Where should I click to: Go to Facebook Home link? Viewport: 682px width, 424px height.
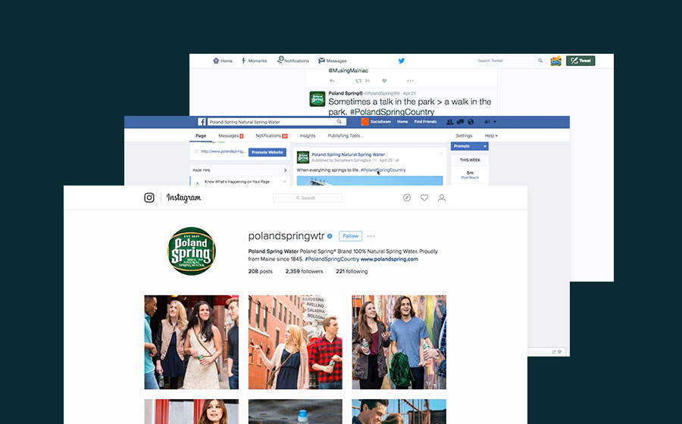click(x=402, y=122)
